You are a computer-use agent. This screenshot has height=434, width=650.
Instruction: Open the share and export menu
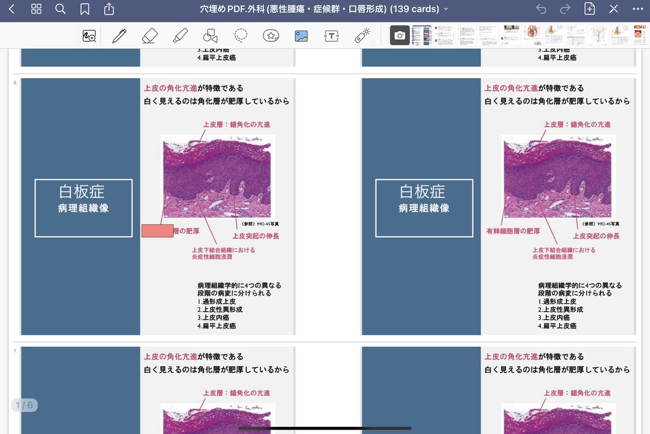pos(109,9)
